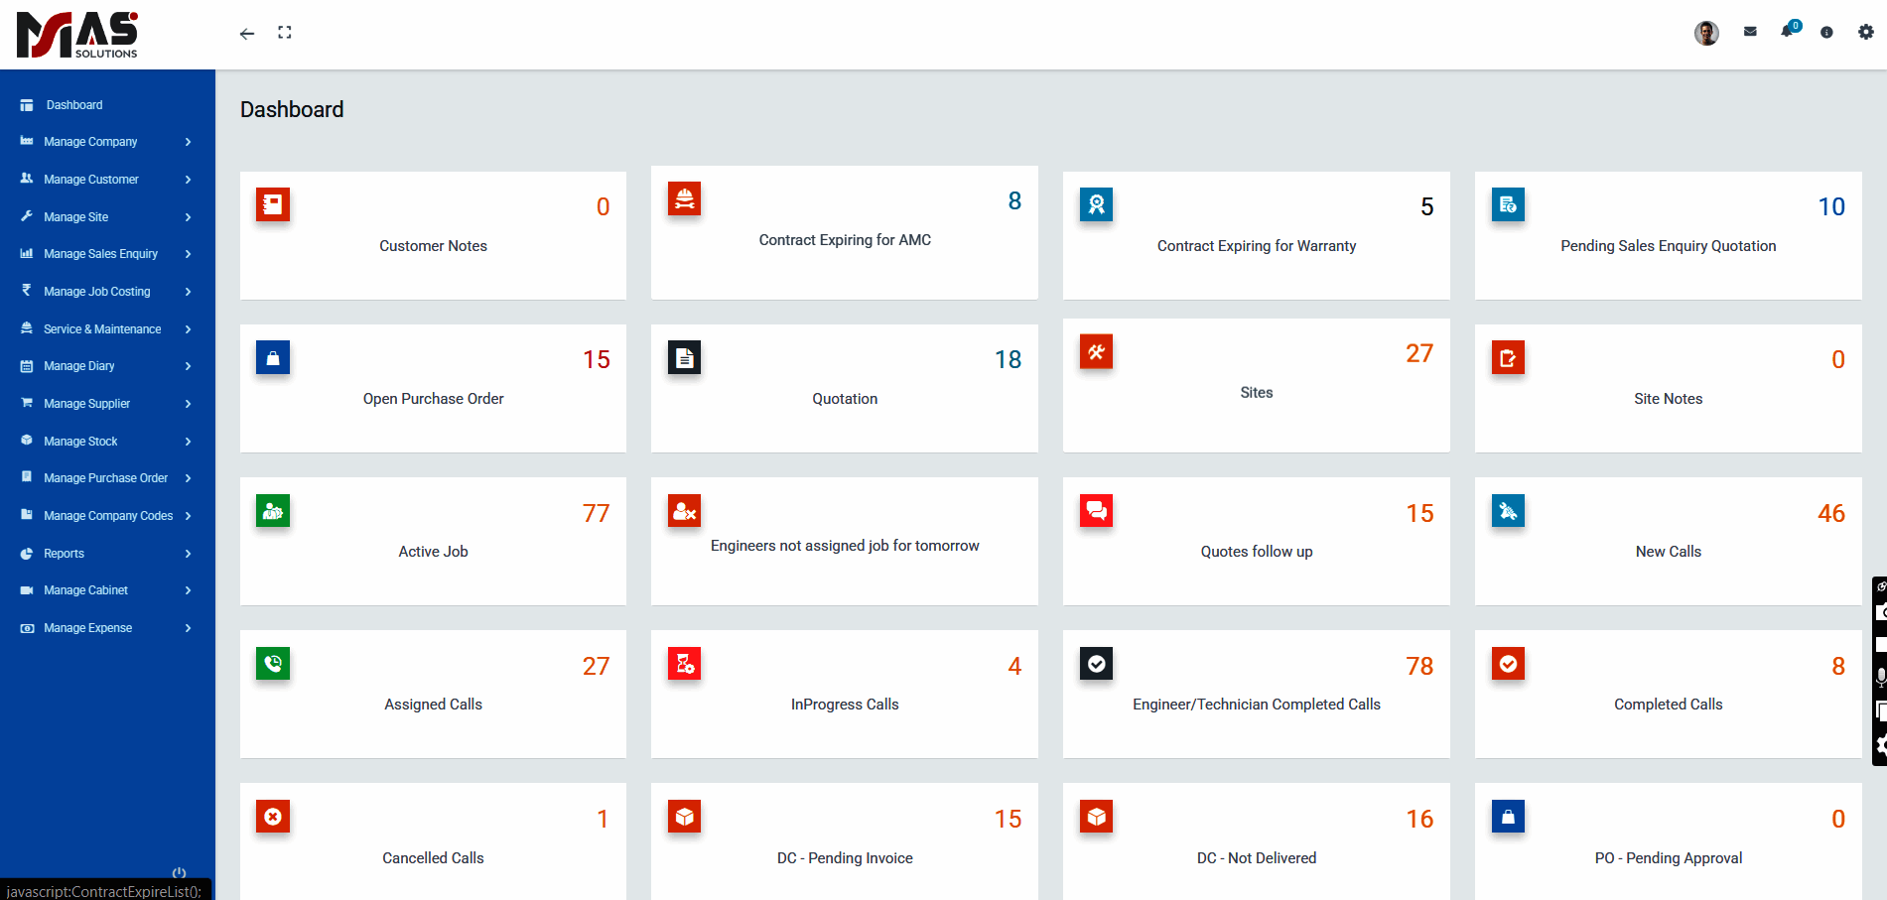This screenshot has width=1887, height=900.
Task: Click the Engineers not assigned icon
Action: [x=685, y=512]
